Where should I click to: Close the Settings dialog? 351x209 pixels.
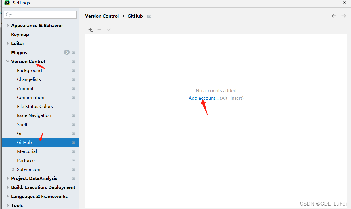[344, 3]
